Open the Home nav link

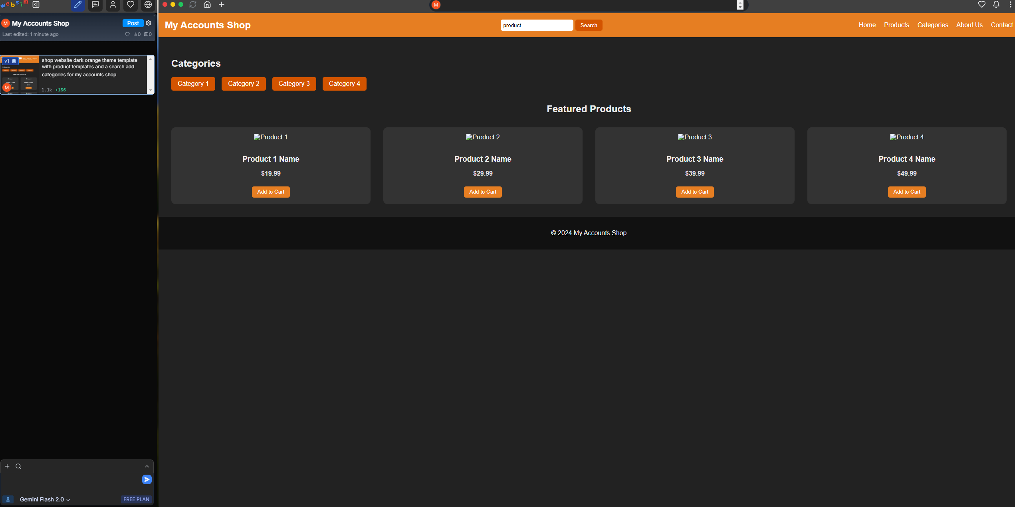pyautogui.click(x=867, y=25)
